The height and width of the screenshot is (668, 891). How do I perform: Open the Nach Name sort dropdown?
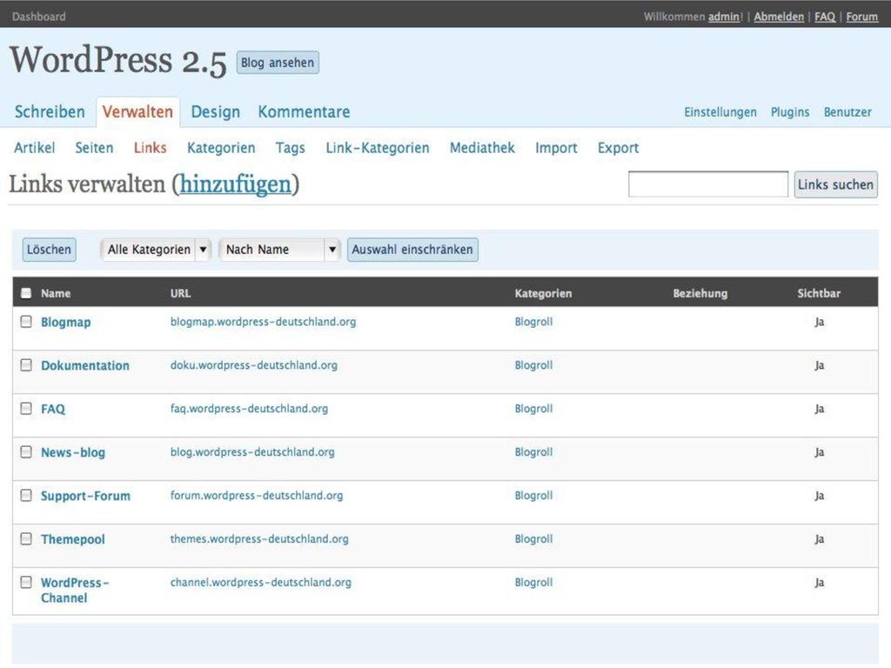pos(279,250)
